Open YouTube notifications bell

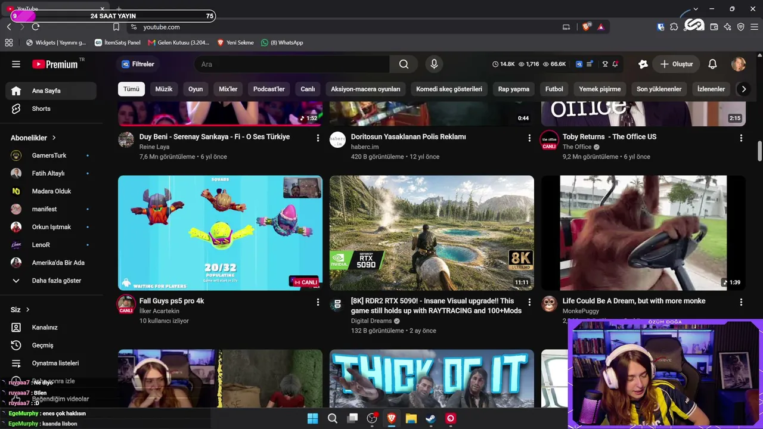pos(712,64)
